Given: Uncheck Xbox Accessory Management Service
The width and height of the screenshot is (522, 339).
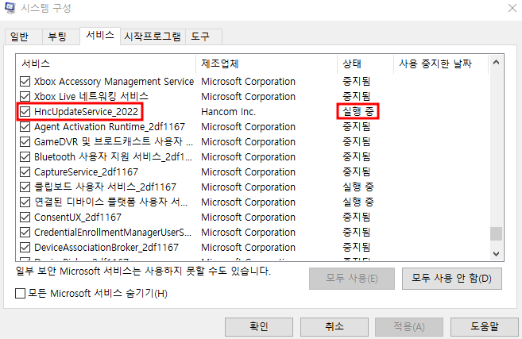Looking at the screenshot, I should coord(25,82).
